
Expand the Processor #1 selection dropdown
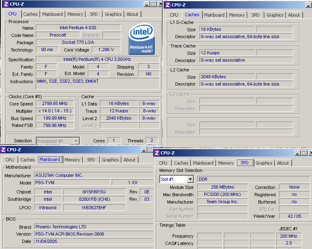(76, 141)
